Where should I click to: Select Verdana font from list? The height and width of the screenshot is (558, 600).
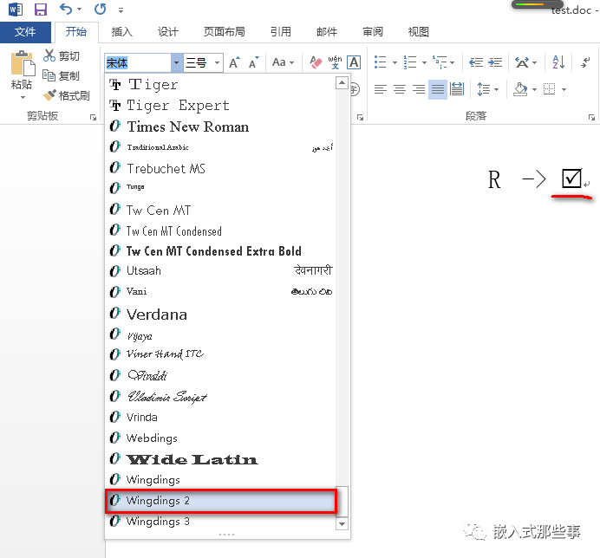click(220, 315)
